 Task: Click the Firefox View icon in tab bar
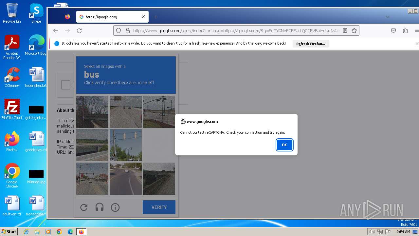pyautogui.click(x=67, y=17)
